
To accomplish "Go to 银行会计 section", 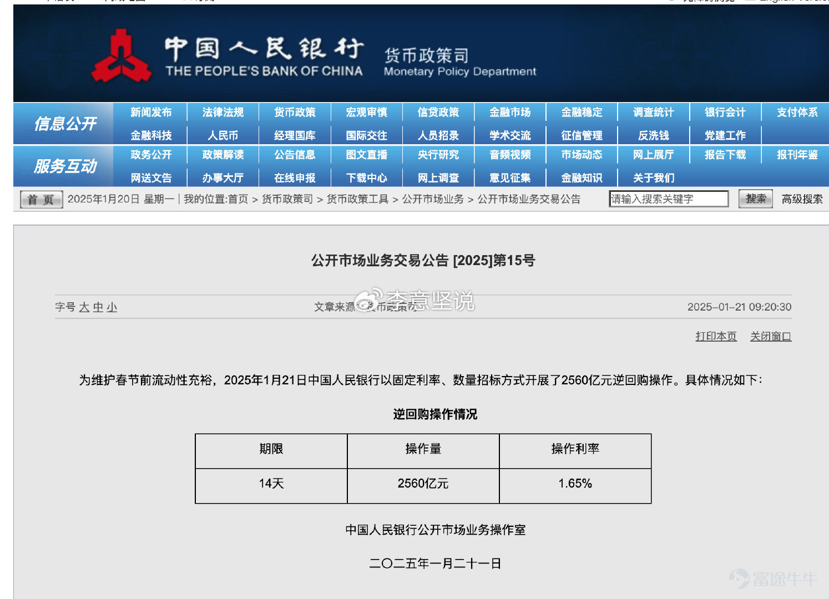I will coord(725,113).
